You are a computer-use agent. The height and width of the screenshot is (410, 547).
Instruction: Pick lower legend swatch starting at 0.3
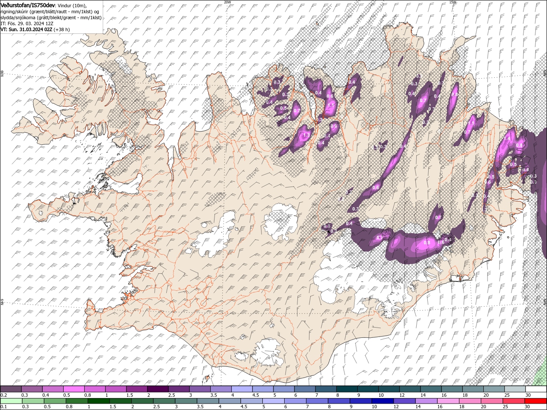pos(33,401)
